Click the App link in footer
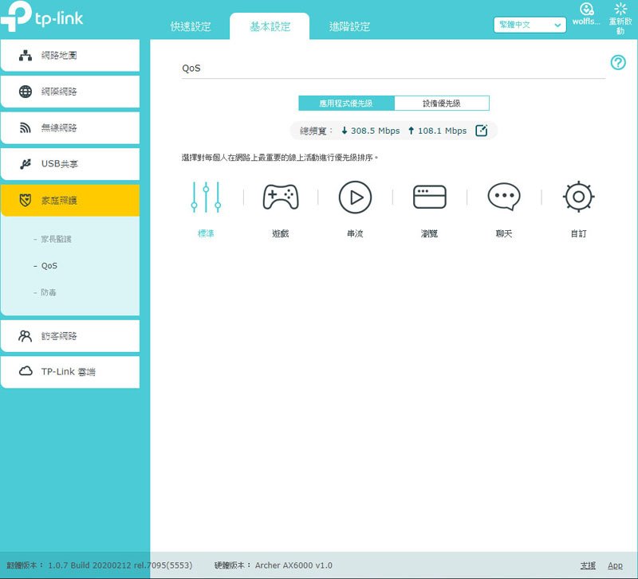This screenshot has width=638, height=579. tap(615, 565)
